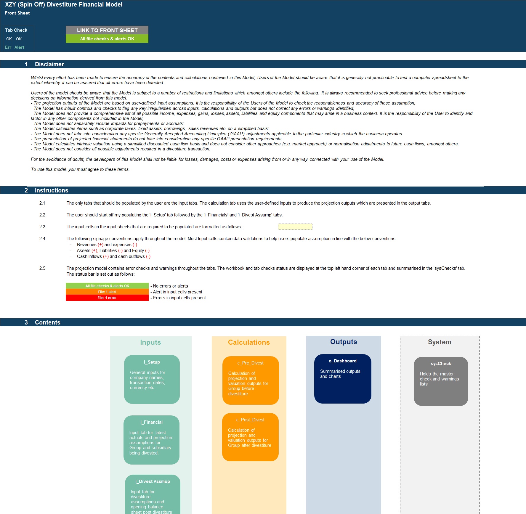Image resolution: width=526 pixels, height=514 pixels.
Task: Click the Outputs column heading
Action: point(344,342)
